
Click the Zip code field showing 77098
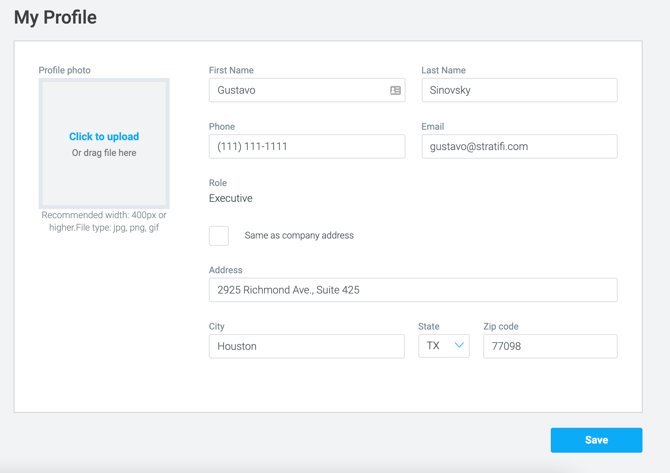[x=550, y=346]
